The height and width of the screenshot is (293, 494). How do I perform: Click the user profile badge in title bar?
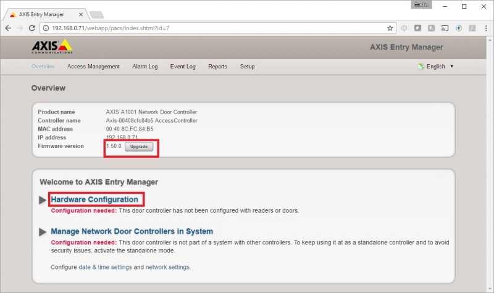(x=422, y=5)
